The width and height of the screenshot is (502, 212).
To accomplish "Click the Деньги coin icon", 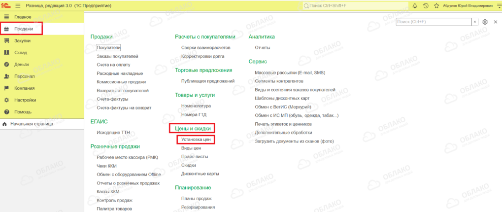I will 6,65.
